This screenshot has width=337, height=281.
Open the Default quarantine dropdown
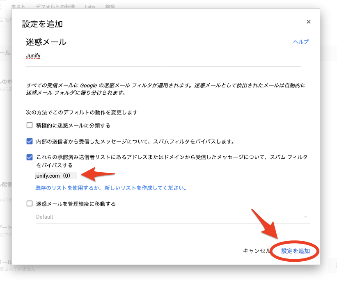click(168, 217)
